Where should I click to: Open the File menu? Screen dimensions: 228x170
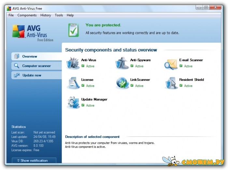11,15
